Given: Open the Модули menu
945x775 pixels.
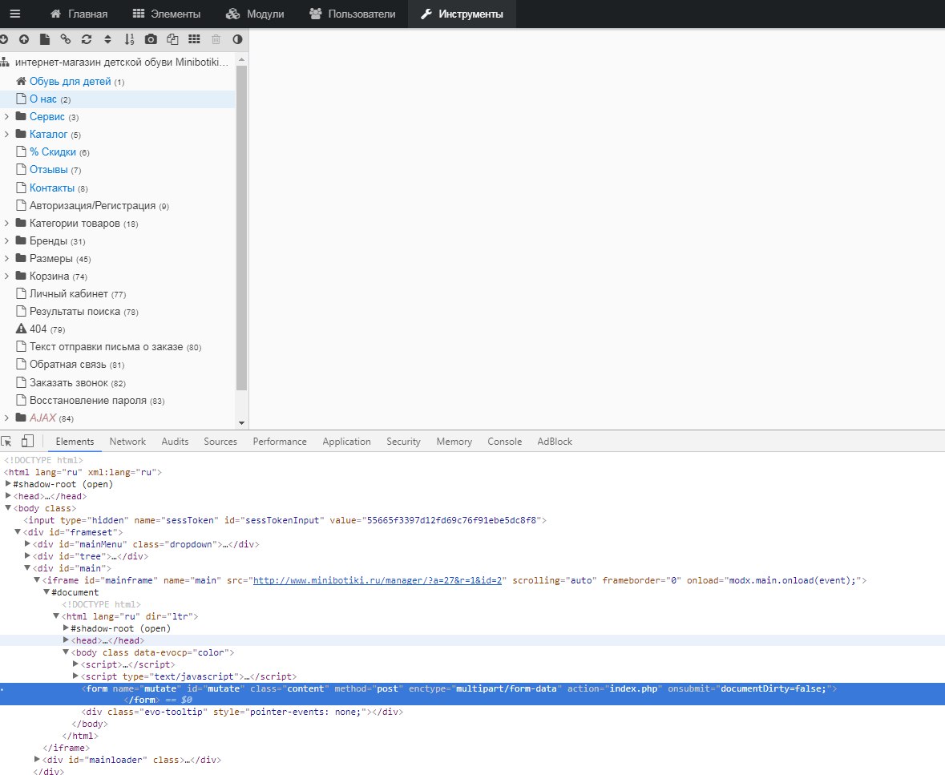Looking at the screenshot, I should click(254, 14).
